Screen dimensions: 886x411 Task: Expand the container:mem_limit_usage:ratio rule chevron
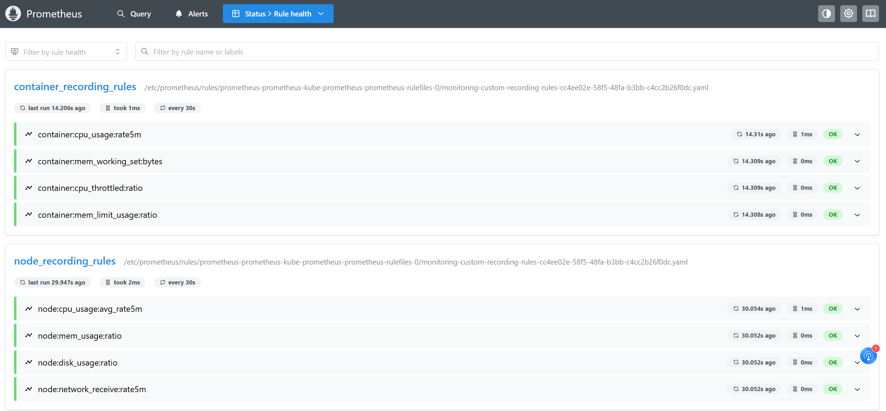click(857, 215)
